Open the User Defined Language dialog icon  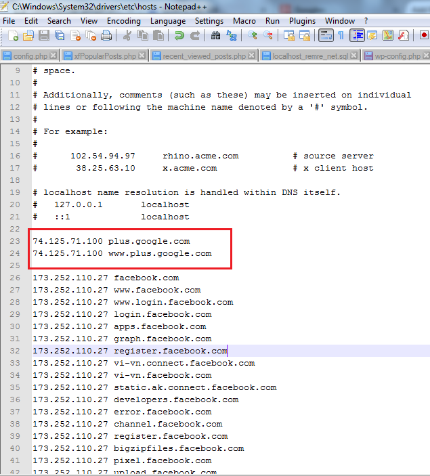coord(372,35)
